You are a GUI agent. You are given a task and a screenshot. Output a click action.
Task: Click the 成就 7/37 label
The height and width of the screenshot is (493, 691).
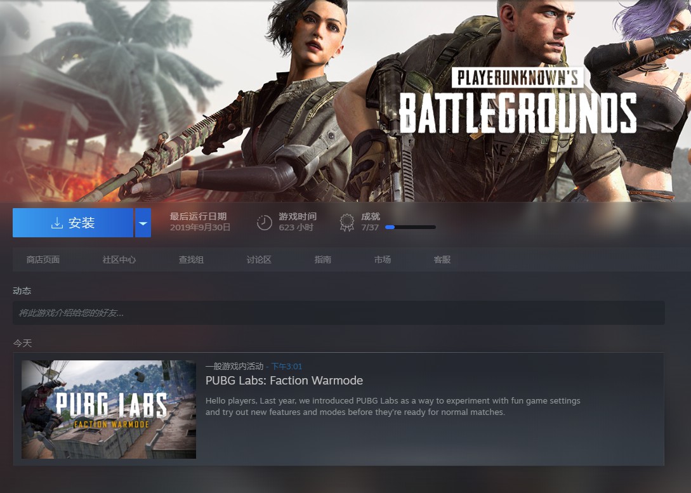(370, 222)
